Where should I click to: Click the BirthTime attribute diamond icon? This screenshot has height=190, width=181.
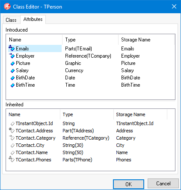(12, 85)
